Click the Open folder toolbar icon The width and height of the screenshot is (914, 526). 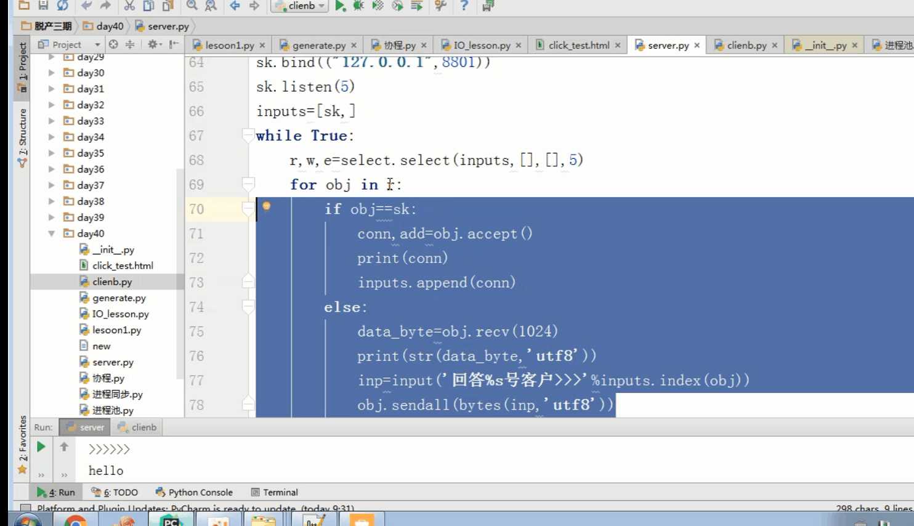[24, 6]
